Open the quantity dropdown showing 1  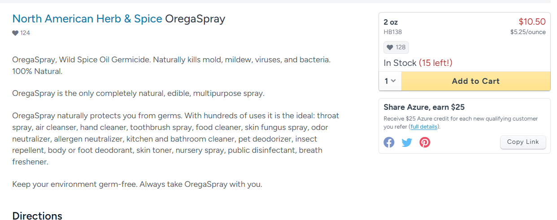(390, 81)
